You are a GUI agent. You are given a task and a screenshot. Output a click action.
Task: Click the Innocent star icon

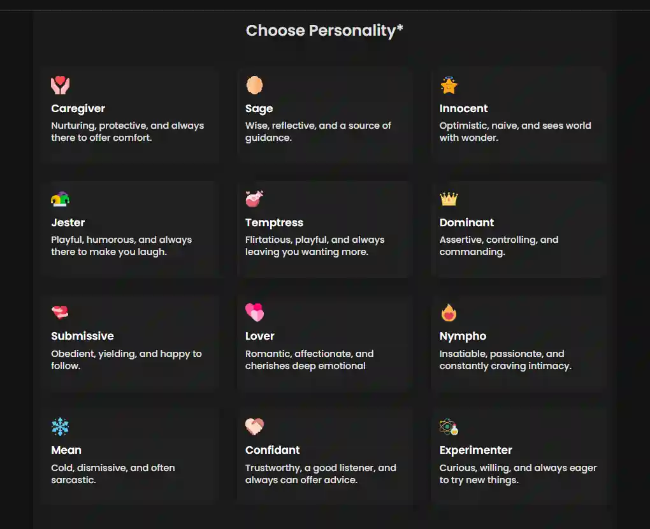(x=449, y=85)
